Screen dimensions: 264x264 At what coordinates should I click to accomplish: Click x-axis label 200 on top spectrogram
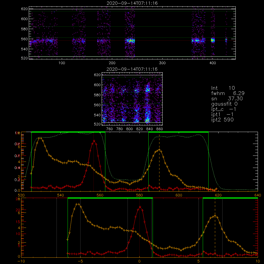click(x=112, y=63)
